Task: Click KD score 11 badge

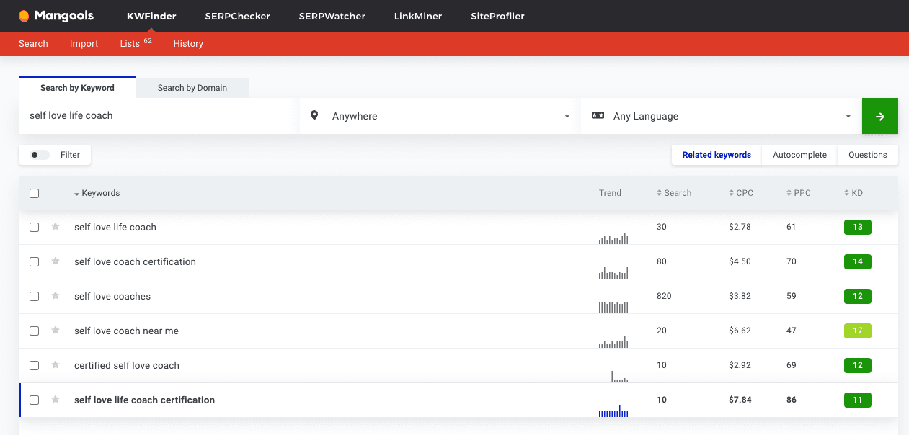Action: [x=858, y=400]
